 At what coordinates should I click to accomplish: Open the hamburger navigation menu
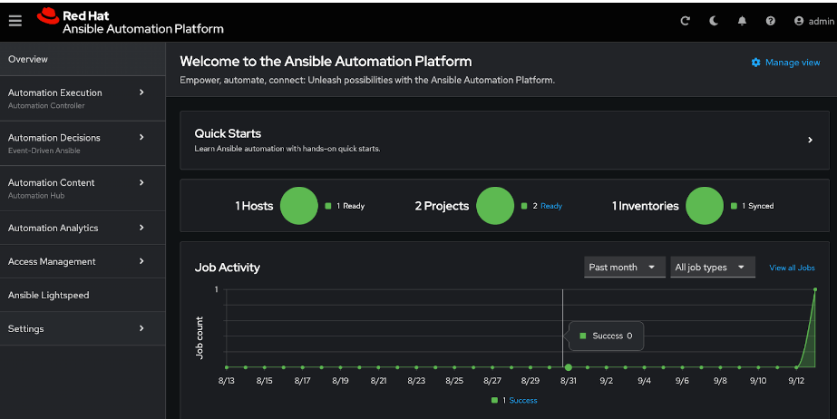pyautogui.click(x=15, y=21)
